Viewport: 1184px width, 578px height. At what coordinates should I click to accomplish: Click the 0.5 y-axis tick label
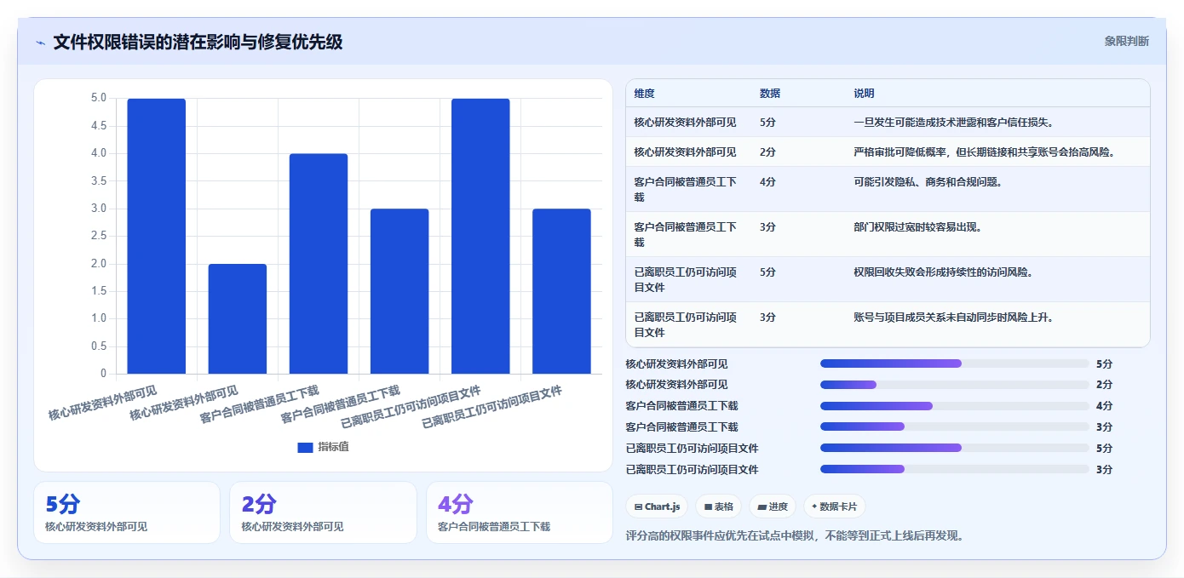pos(99,346)
